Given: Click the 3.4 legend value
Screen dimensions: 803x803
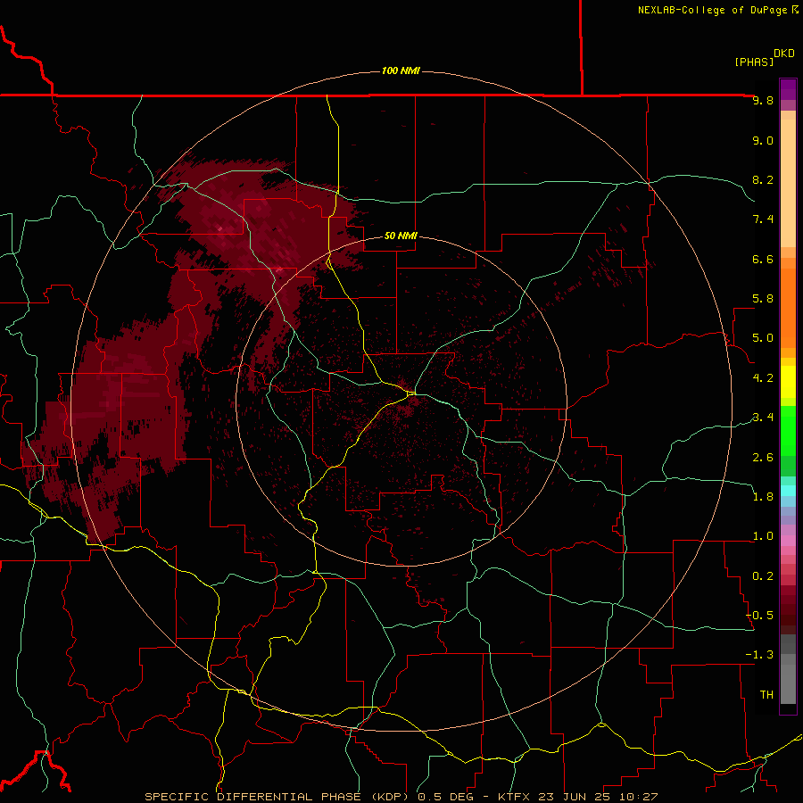Looking at the screenshot, I should [763, 418].
